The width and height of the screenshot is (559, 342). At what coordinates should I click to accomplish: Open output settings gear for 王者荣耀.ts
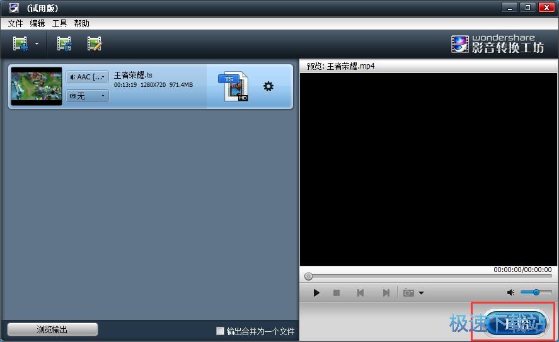point(268,87)
